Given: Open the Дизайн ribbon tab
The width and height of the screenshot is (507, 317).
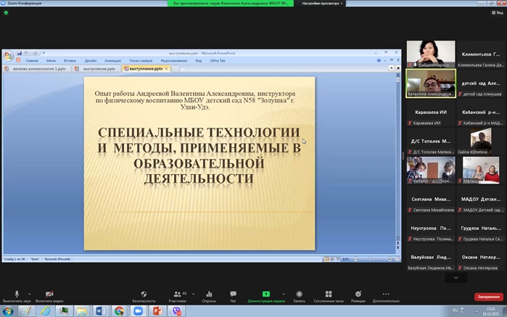Looking at the screenshot, I should pyautogui.click(x=90, y=61).
